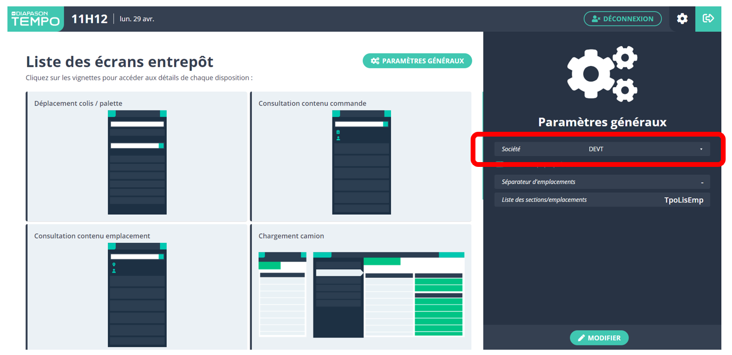Click the teal exit arrow icon
The width and height of the screenshot is (732, 355).
point(708,19)
